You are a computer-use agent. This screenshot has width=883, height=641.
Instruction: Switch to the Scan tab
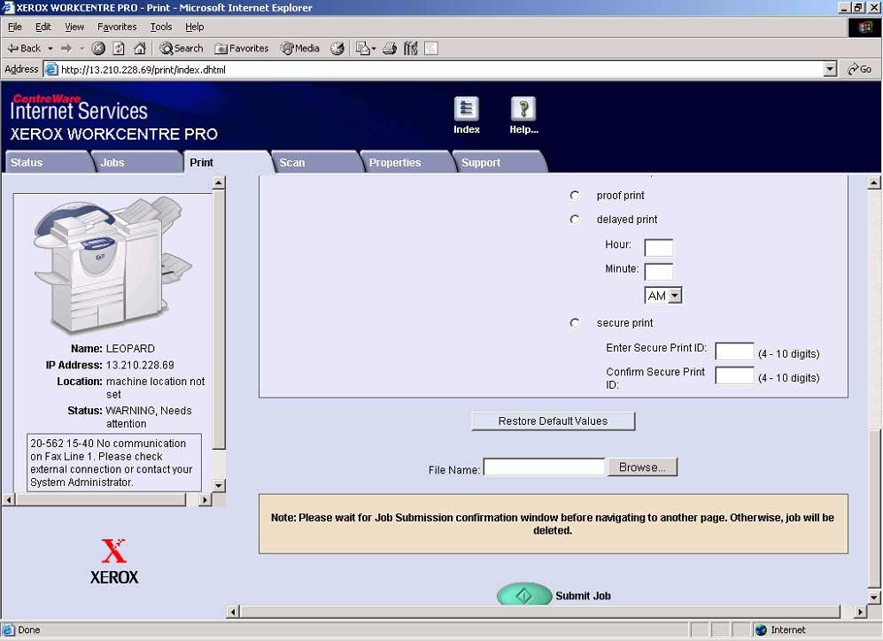(x=315, y=162)
